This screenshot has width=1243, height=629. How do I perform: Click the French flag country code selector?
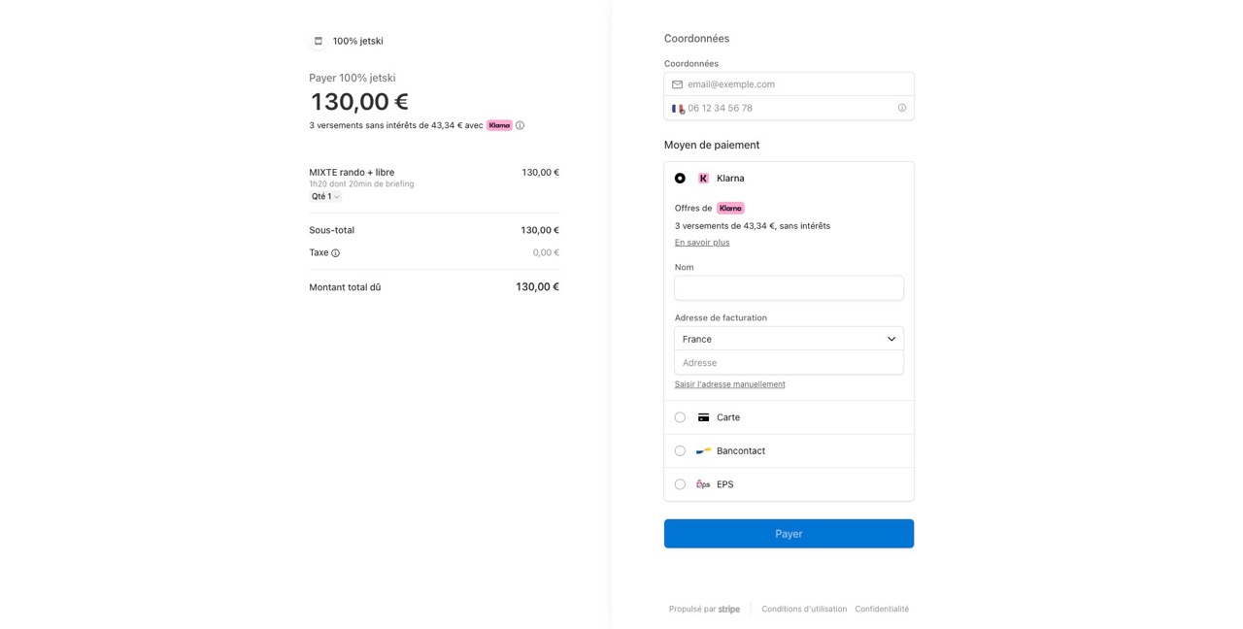pyautogui.click(x=678, y=109)
